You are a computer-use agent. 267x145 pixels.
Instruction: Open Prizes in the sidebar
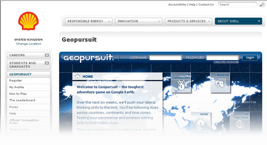[x=28, y=107]
